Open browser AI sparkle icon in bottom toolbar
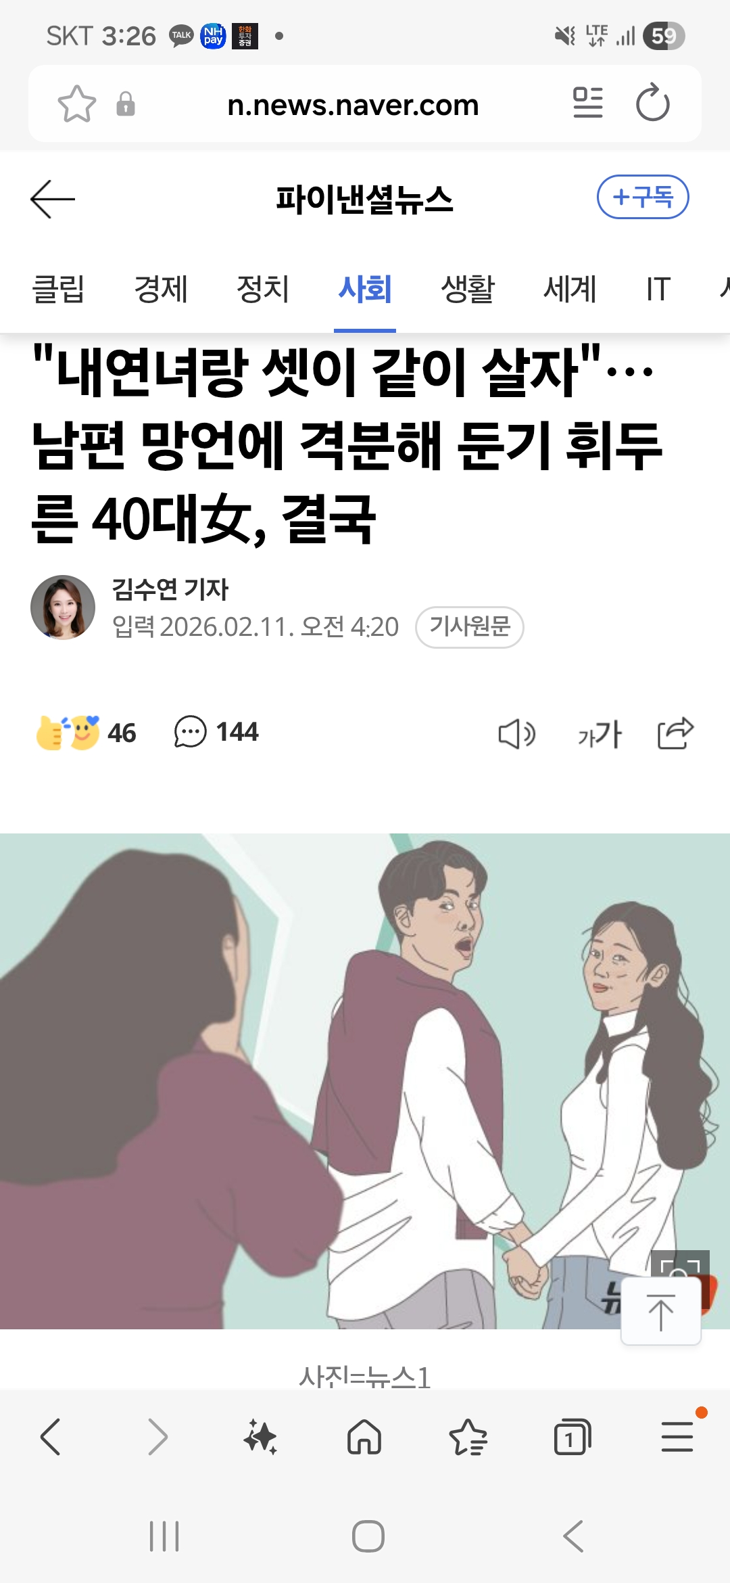This screenshot has height=1583, width=730. [x=260, y=1437]
